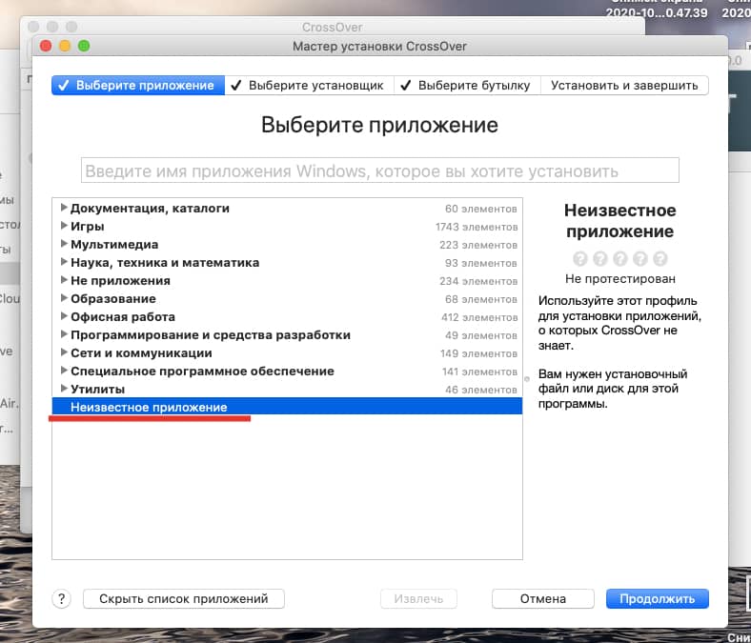This screenshot has width=751, height=643.
Task: Expand the Мультимедиа category
Action: [x=64, y=244]
